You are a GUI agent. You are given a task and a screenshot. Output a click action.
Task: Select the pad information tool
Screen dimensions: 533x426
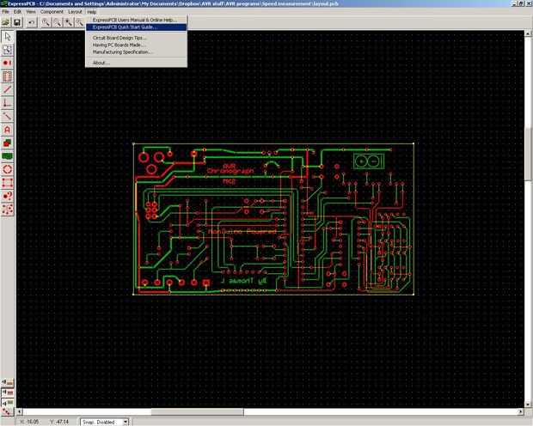(x=8, y=196)
